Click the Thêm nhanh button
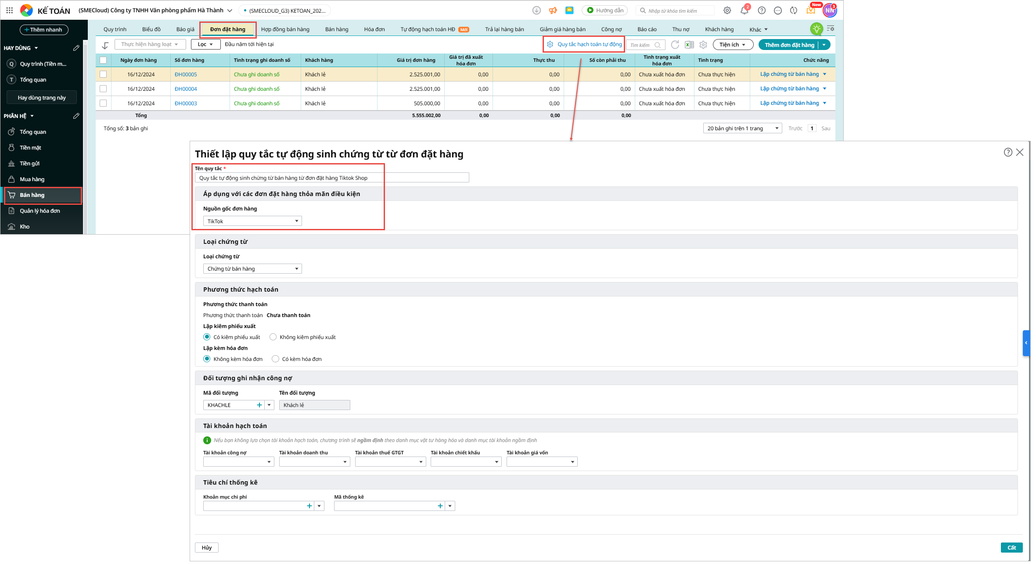The height and width of the screenshot is (564, 1036). point(44,30)
